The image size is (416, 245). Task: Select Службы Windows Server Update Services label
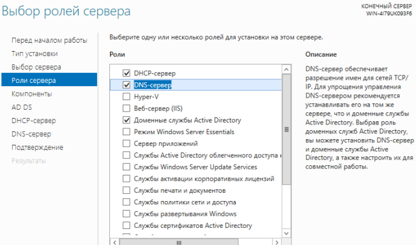(x=196, y=167)
